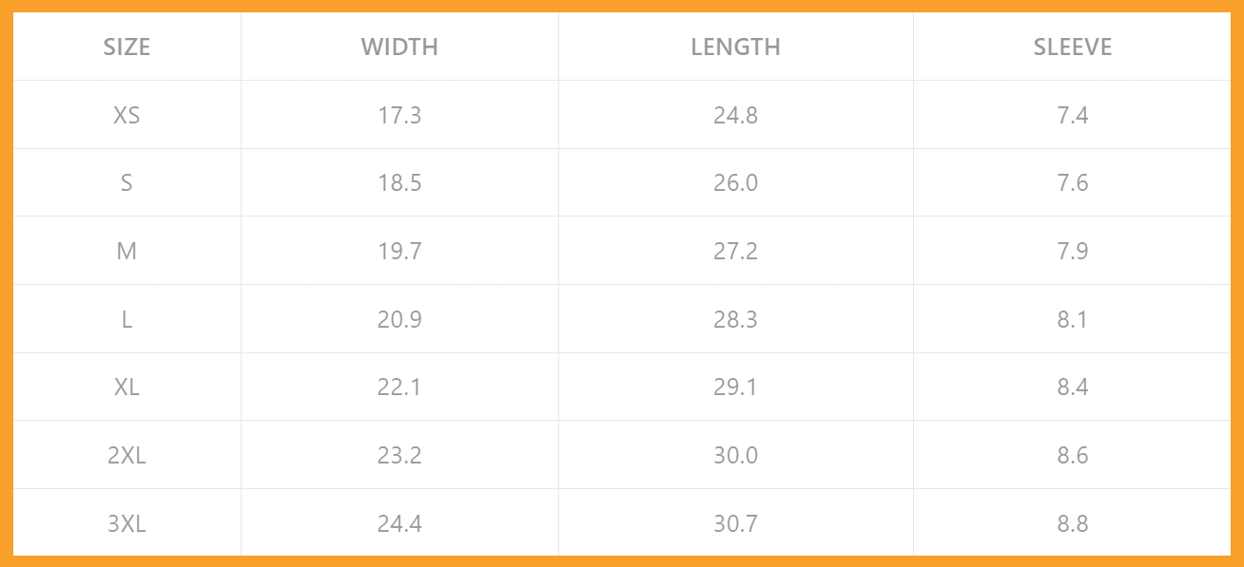1244x567 pixels.
Task: Click the 8.8 sleeve value for 3XL
Action: 1072,523
